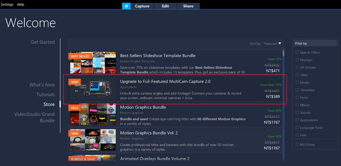This screenshot has width=341, height=166.
Task: Click Animated Overlays Bundle Volume 2 title
Action: coord(155,159)
